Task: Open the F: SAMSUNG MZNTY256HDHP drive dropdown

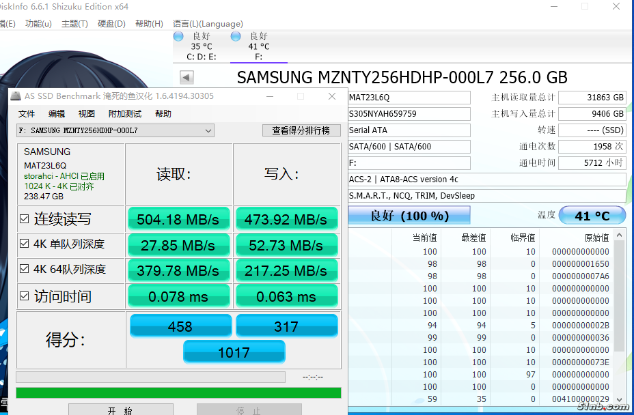Action: click(115, 130)
